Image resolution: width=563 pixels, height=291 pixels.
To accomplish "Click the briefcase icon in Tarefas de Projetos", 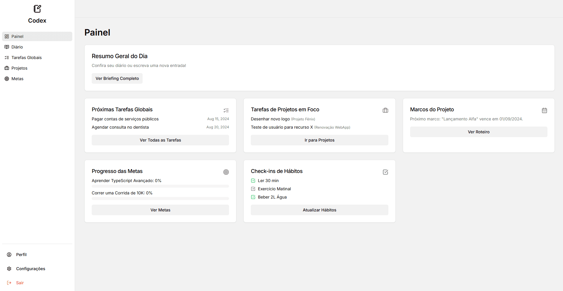I will point(385,110).
